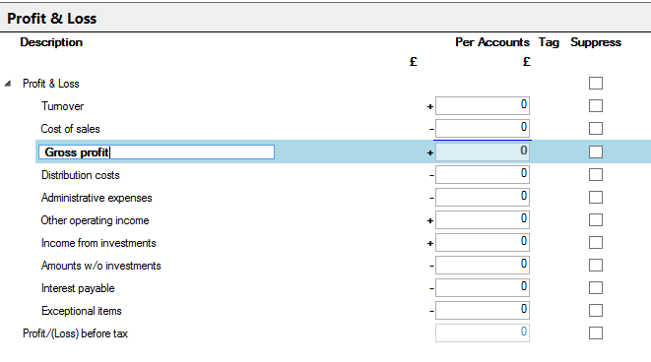651x362 pixels.
Task: Click the Gross profit description edit box
Action: coord(157,152)
